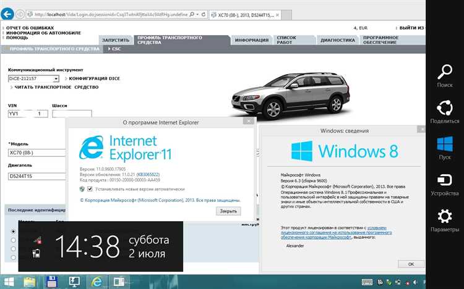
Task: Click the ВЫЙТИ ИЗ logout link
Action: (x=411, y=28)
